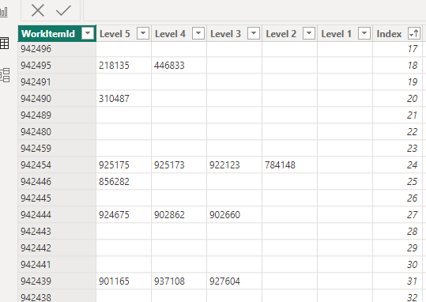Click Index cell 31

click(x=398, y=281)
